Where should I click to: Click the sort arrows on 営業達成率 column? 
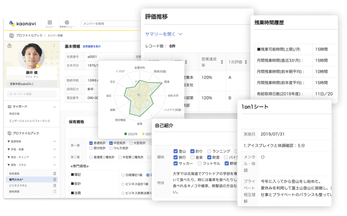(x=222, y=62)
